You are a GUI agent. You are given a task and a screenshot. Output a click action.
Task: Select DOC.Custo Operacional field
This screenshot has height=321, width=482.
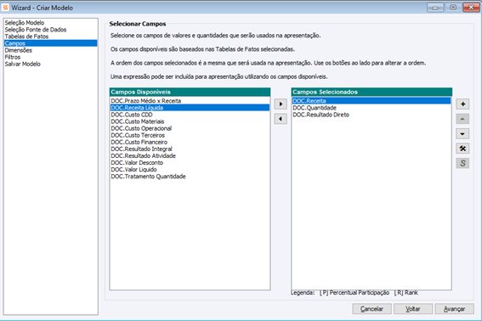point(190,128)
